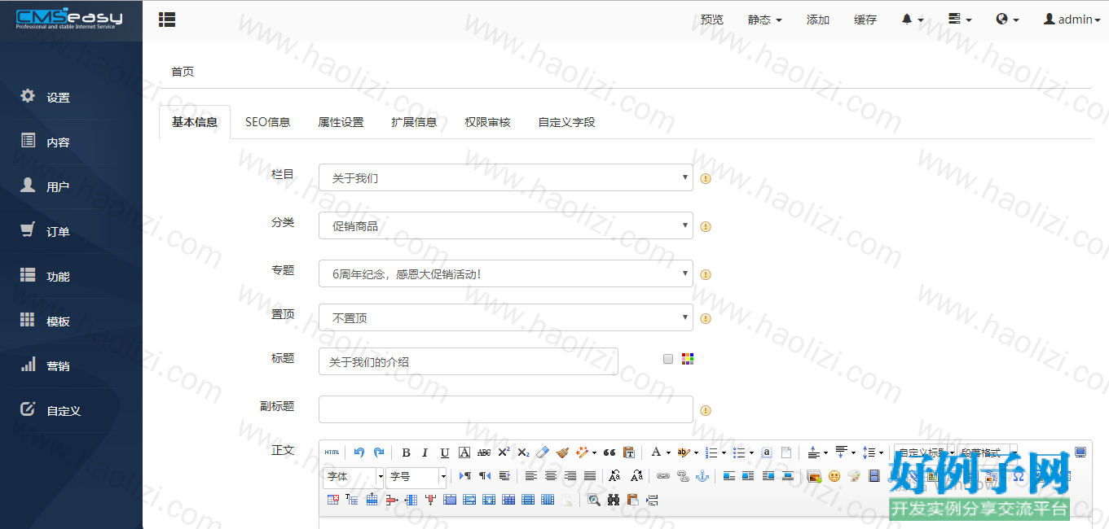Toggle sidebar with list icon at top

coord(167,19)
